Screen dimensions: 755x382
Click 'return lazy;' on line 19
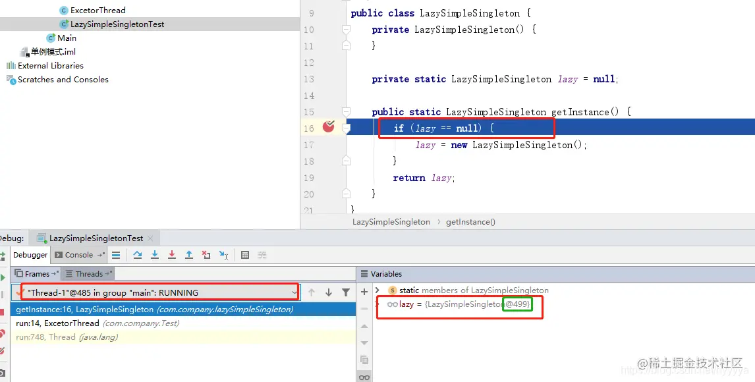coord(424,178)
